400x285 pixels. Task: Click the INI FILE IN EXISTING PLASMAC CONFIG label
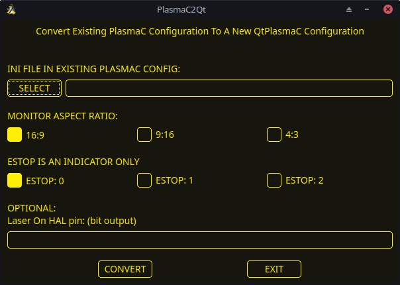(x=93, y=69)
